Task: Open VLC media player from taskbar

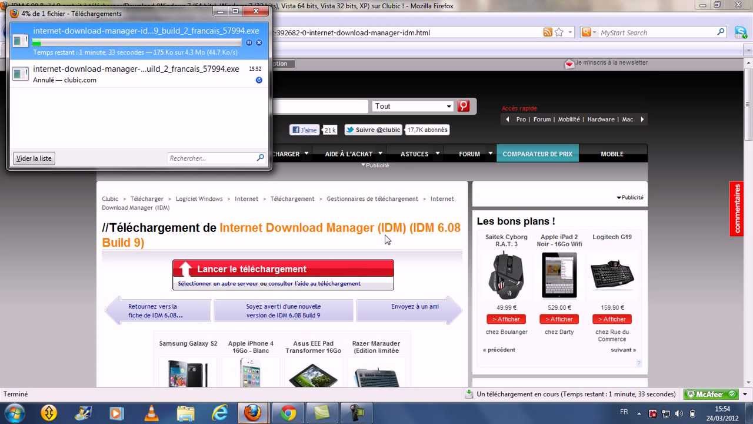Action: click(151, 413)
